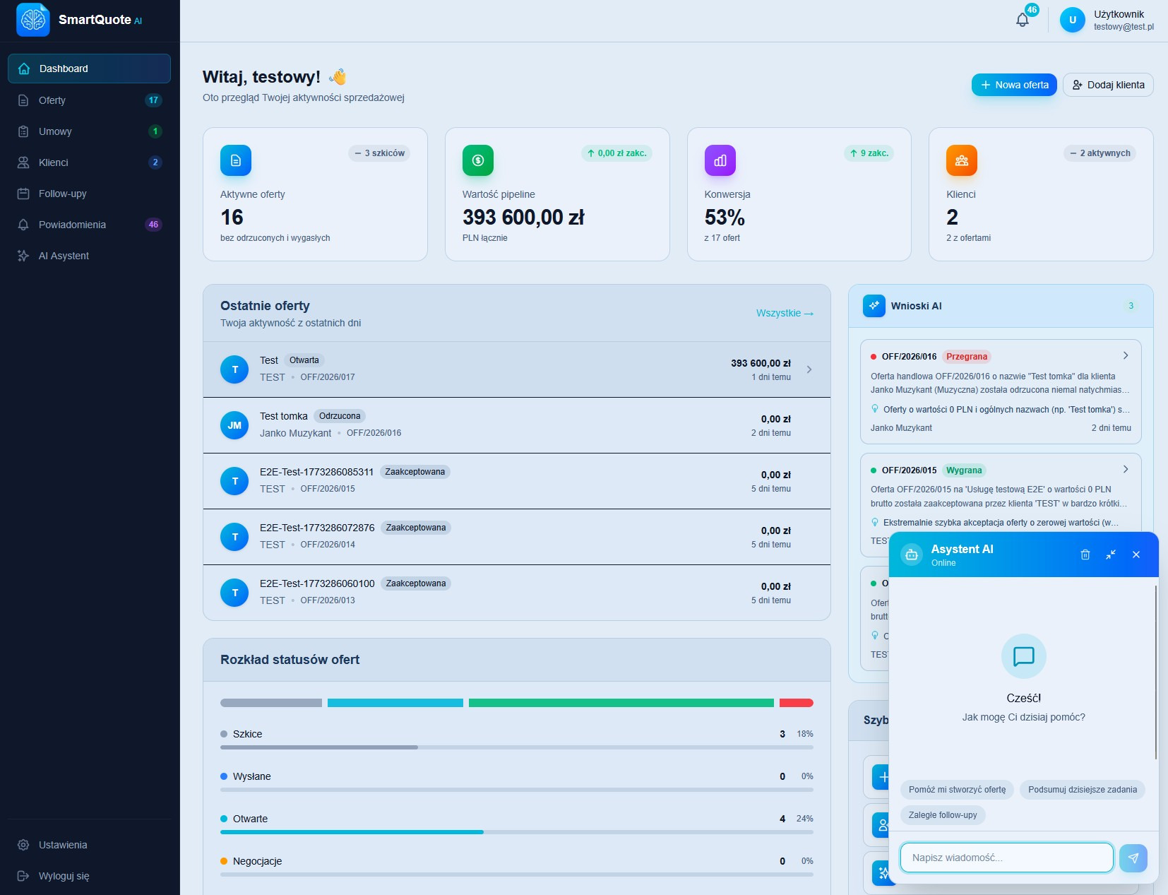The image size is (1168, 895).
Task: Click the Napisz wiadomość input field
Action: pos(1006,857)
